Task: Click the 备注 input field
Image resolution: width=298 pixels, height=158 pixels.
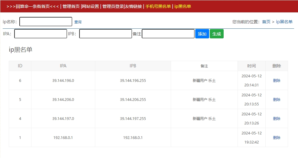Action: pyautogui.click(x=168, y=34)
